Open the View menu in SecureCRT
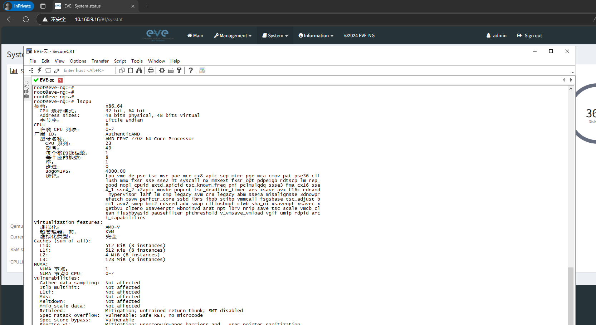This screenshot has width=596, height=325. [59, 61]
